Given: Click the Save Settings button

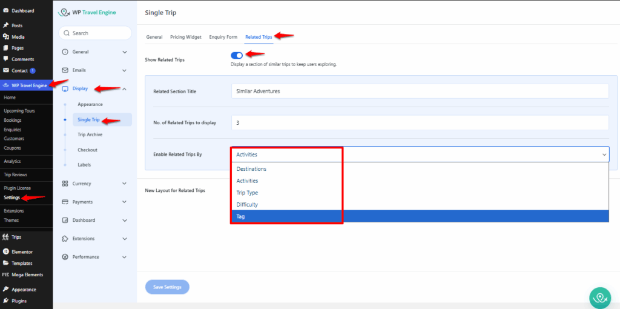Looking at the screenshot, I should coord(167,287).
